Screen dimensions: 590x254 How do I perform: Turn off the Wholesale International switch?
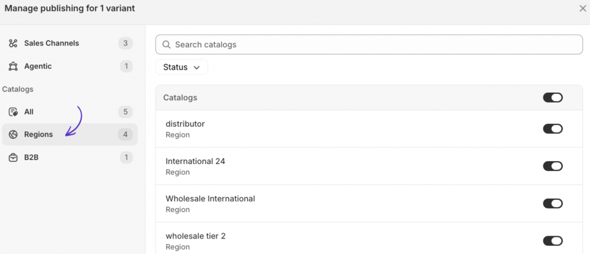[x=553, y=203]
